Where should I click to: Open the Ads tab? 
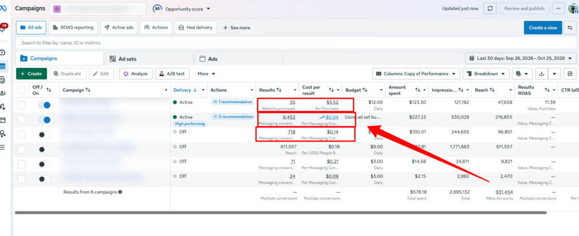(239, 59)
